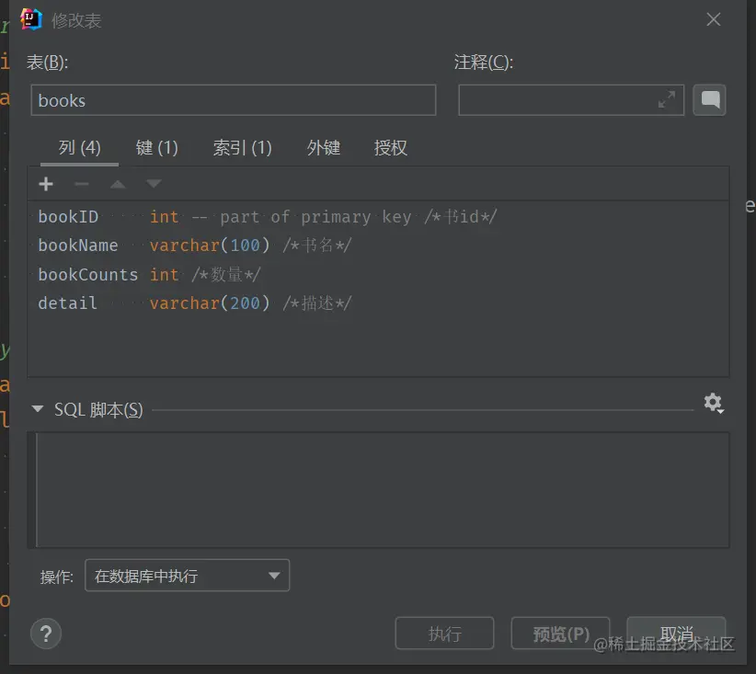Collapse the SQL 脚本 section
Screen dimensions: 756x674
click(37, 409)
